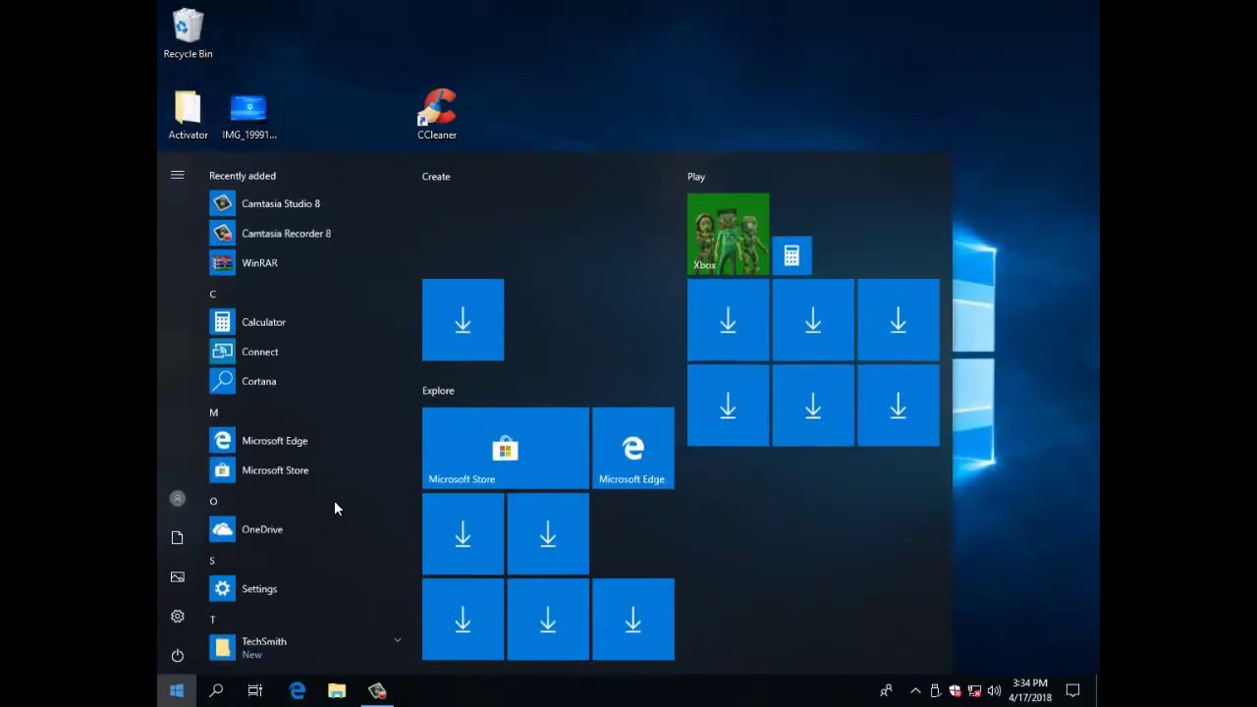Show hidden system tray icons
The image size is (1257, 707).
pos(915,691)
